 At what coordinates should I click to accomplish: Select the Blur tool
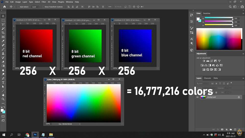(3, 70)
